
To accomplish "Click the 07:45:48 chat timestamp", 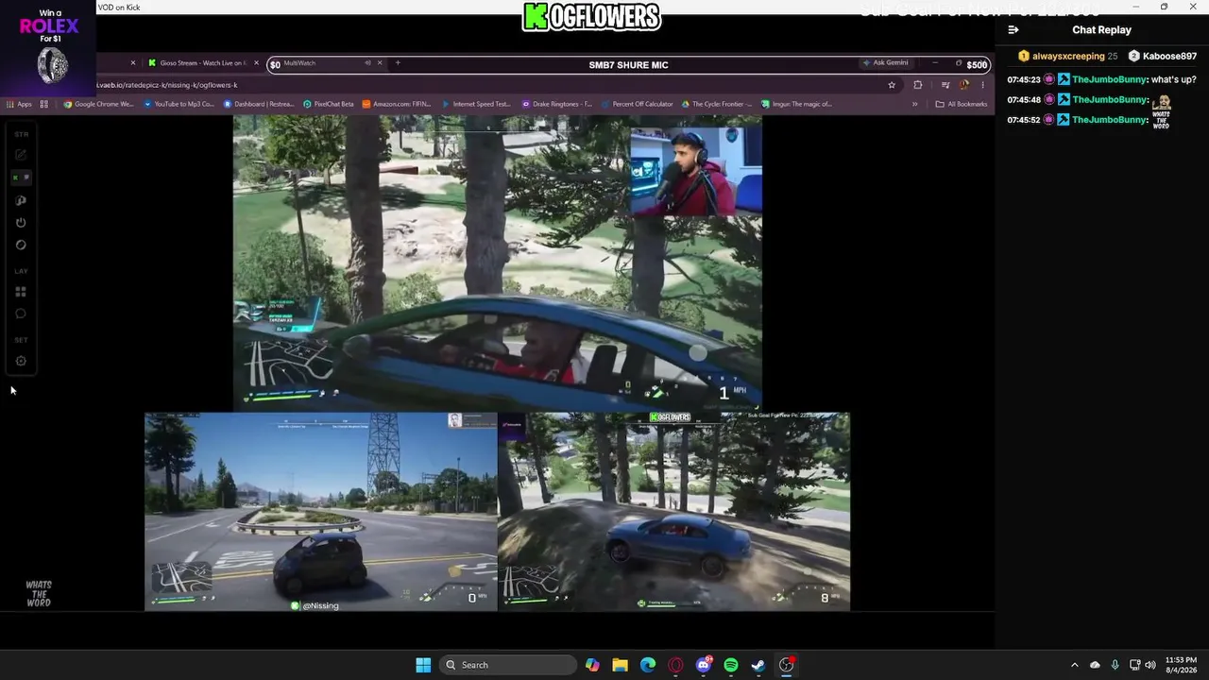I will 1024,99.
